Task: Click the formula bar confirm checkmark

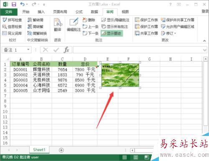Action: (56, 50)
